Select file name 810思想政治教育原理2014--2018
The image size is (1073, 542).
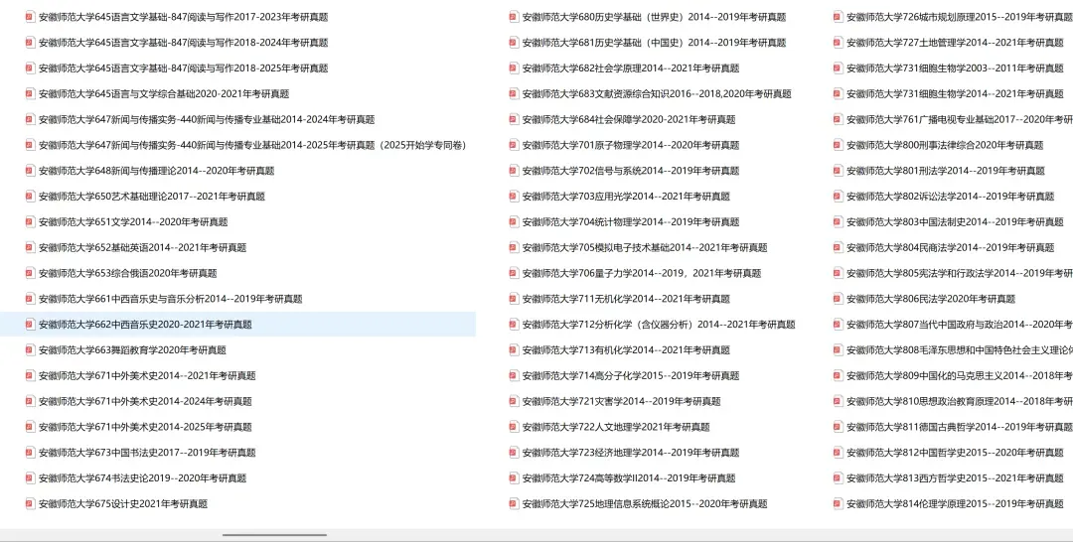pyautogui.click(x=960, y=401)
